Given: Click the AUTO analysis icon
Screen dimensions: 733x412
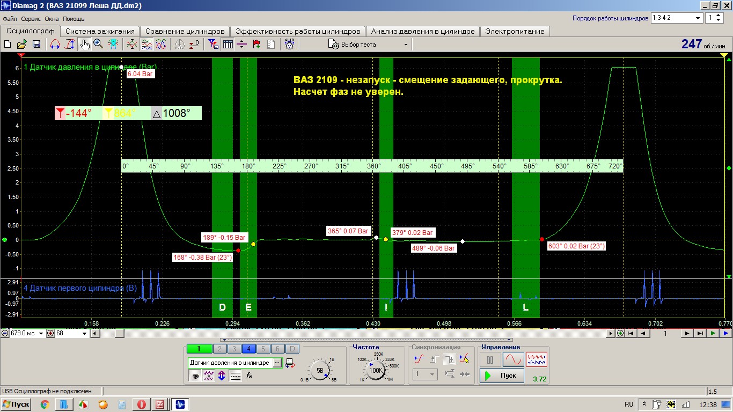Looking at the screenshot, I should [x=289, y=45].
